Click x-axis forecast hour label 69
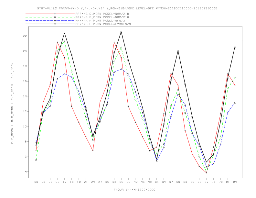The width and height of the screenshot is (256, 198). [199, 182]
